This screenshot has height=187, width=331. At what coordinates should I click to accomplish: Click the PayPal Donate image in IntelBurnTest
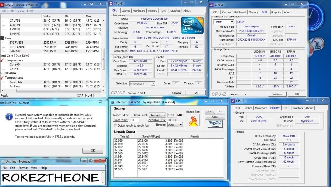(x=215, y=124)
